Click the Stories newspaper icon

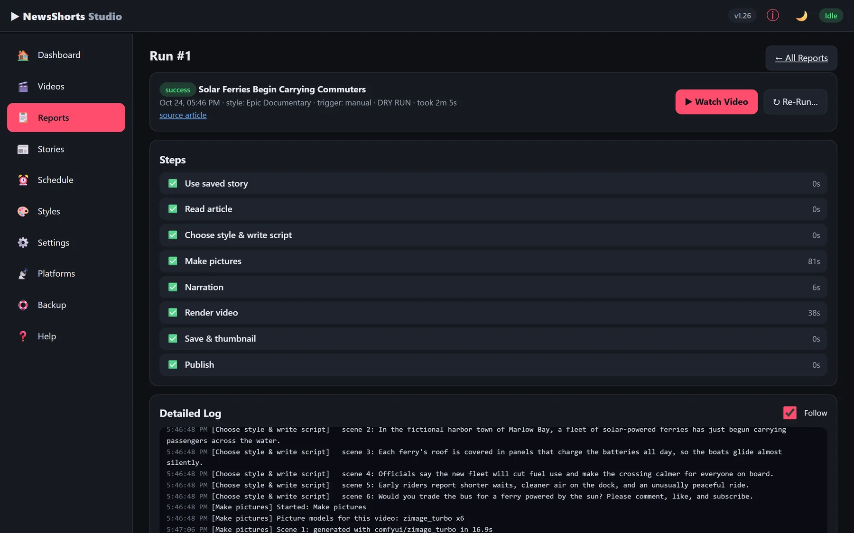click(x=23, y=149)
